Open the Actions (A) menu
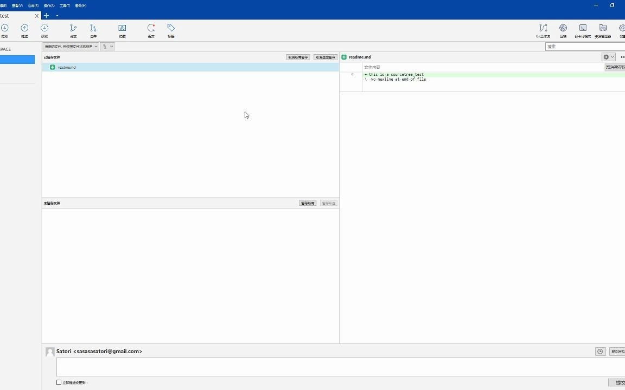 click(49, 5)
